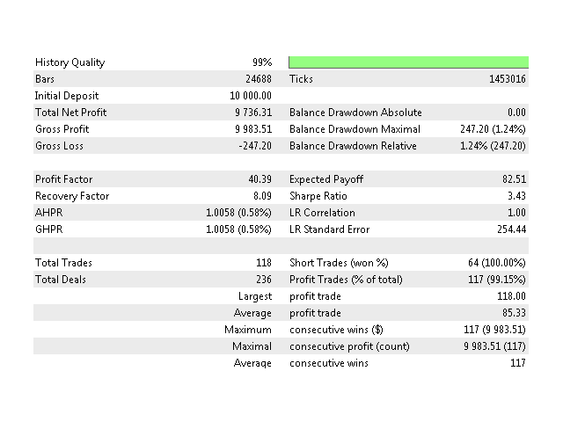The width and height of the screenshot is (563, 422).
Task: Click the Sharpe Ratio value 3.43
Action: point(516,196)
